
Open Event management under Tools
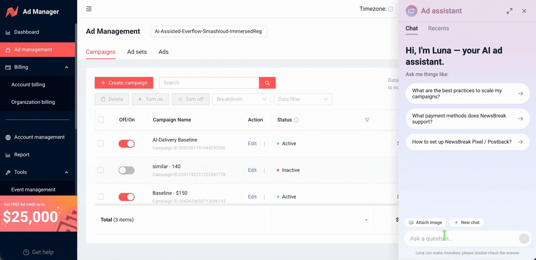click(33, 189)
